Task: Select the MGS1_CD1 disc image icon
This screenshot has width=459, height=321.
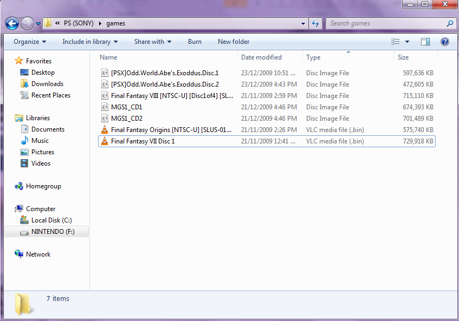Action: (105, 107)
